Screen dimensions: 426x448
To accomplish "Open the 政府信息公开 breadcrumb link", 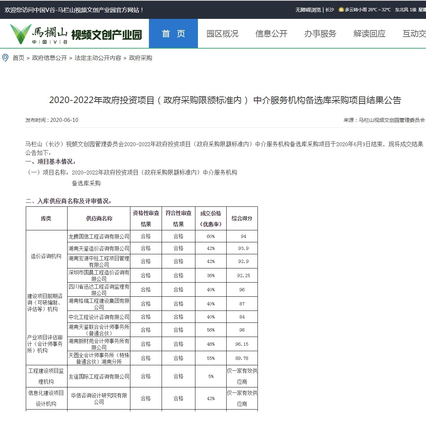I will pos(49,58).
